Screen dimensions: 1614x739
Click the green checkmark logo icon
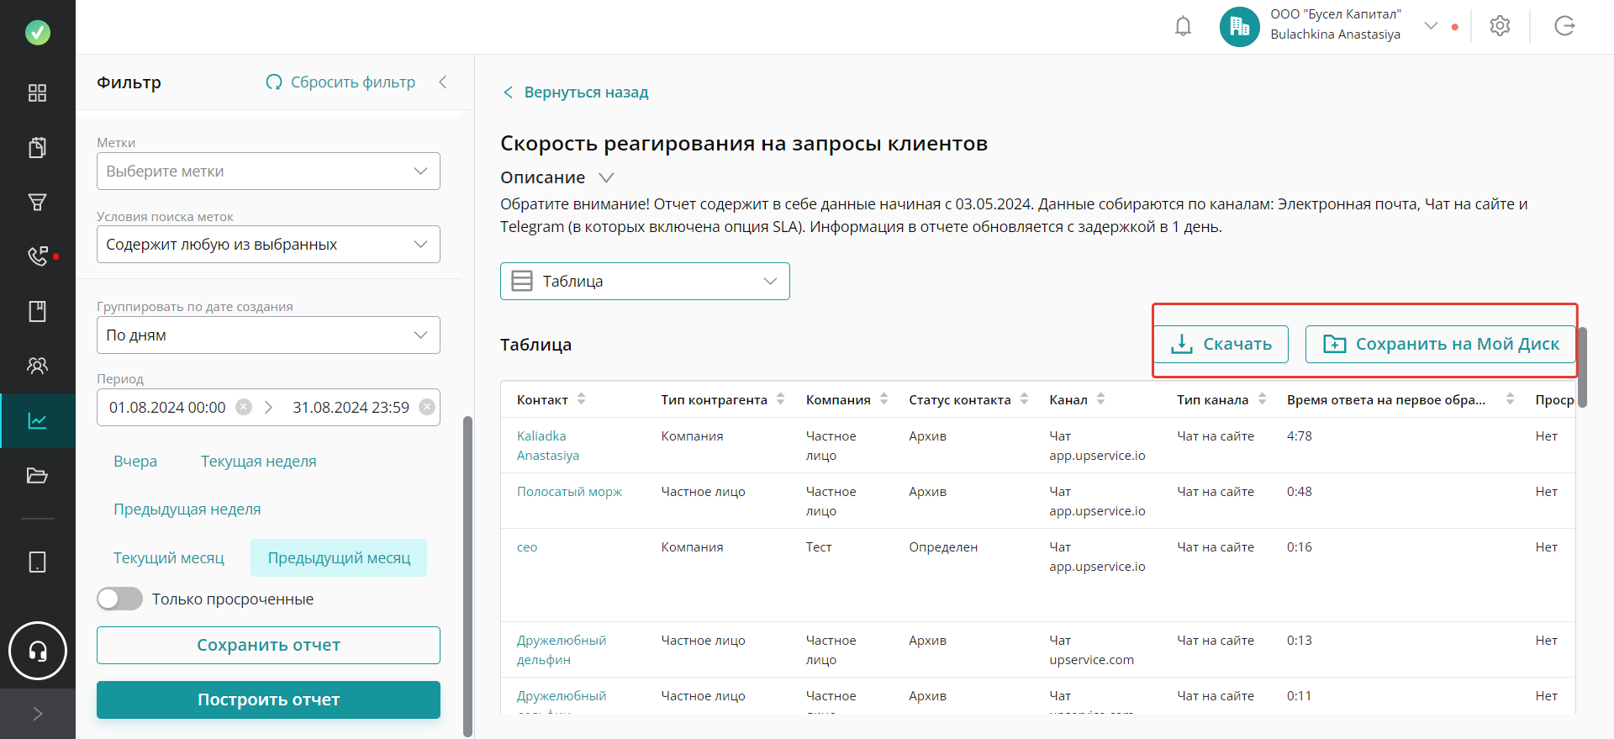(38, 33)
